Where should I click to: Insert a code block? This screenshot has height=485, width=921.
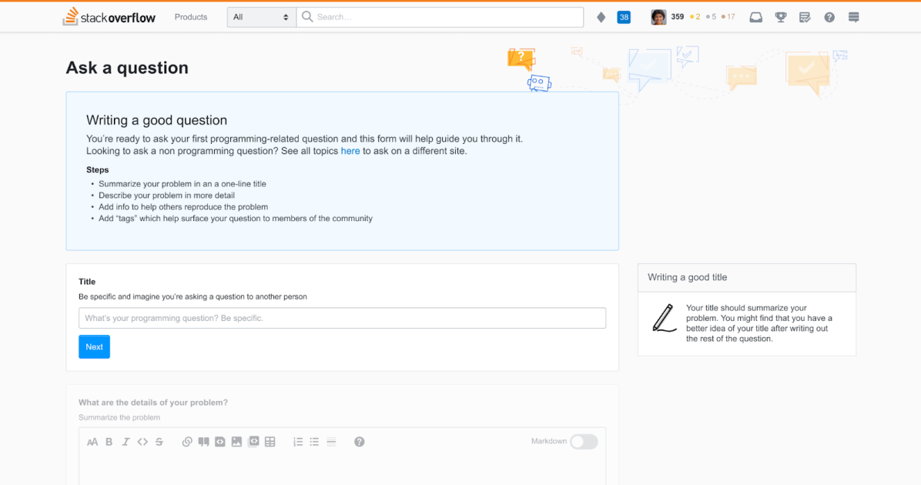pyautogui.click(x=219, y=442)
